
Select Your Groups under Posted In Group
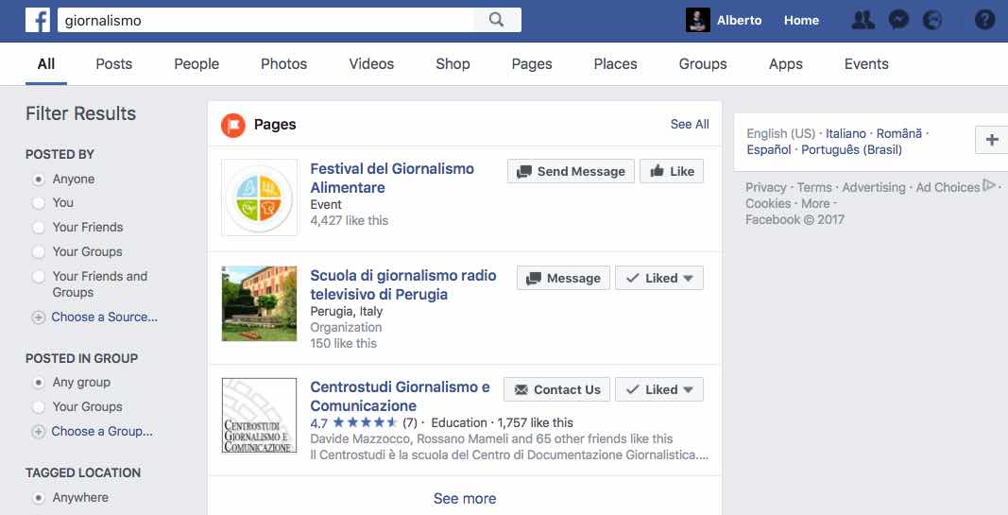39,407
